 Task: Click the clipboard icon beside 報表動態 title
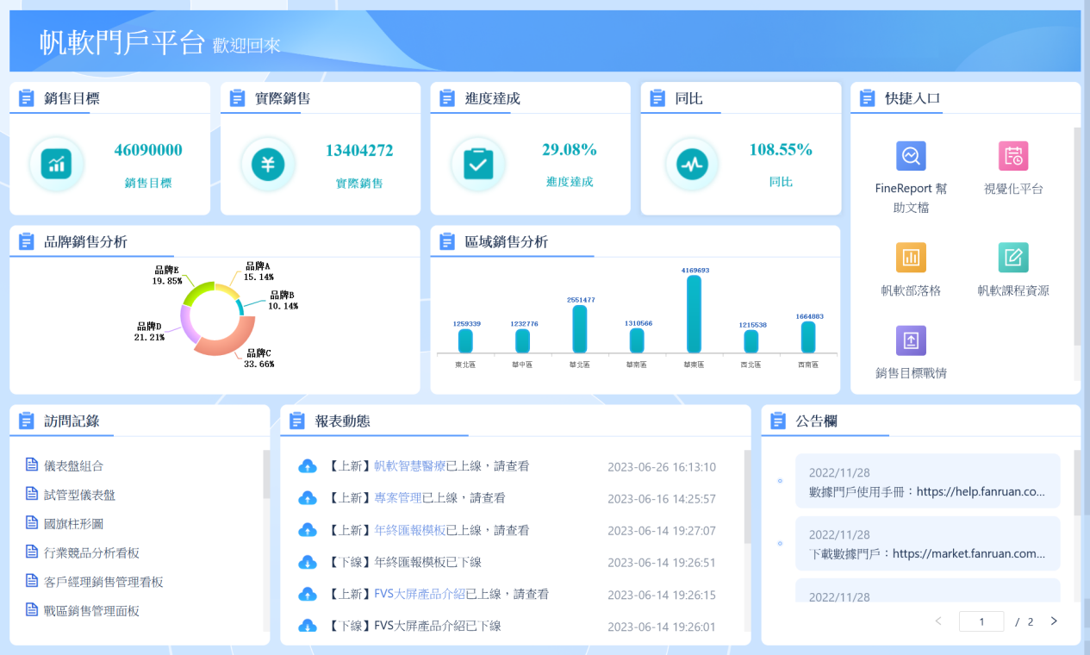[297, 421]
